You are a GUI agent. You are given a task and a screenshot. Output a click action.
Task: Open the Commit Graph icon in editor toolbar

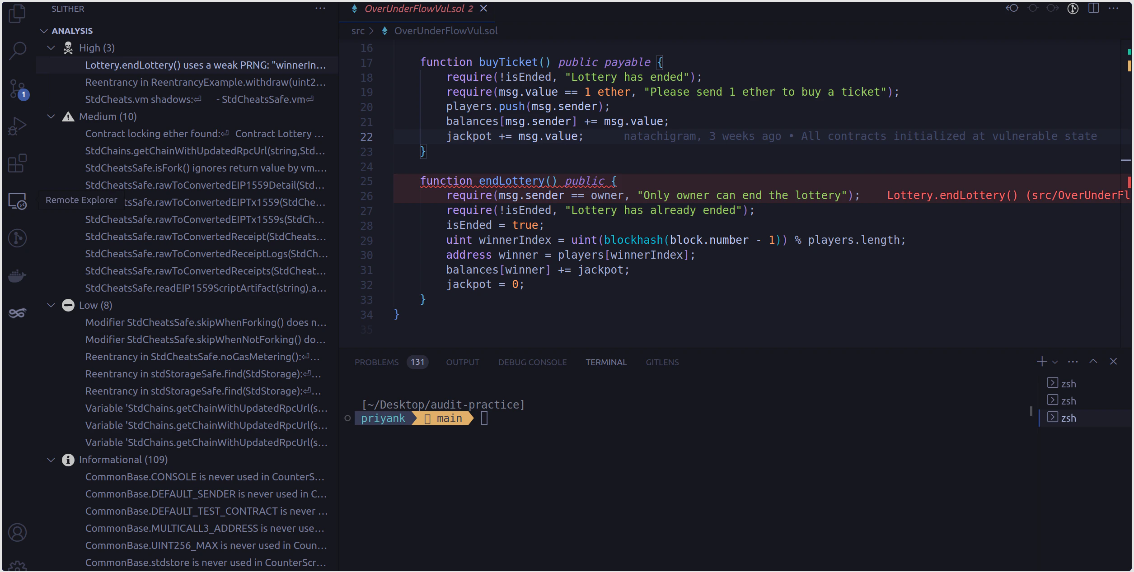(1073, 8)
